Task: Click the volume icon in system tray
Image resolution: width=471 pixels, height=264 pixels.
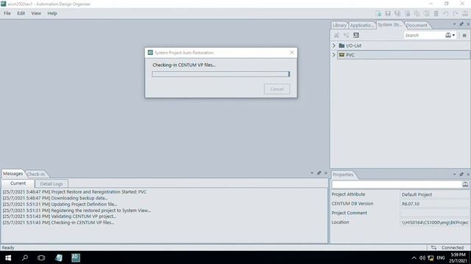Action: [x=422, y=257]
